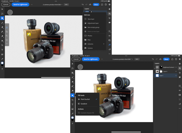Click the redo arrow in upper screenshot
The image size is (182, 133).
tap(86, 5)
